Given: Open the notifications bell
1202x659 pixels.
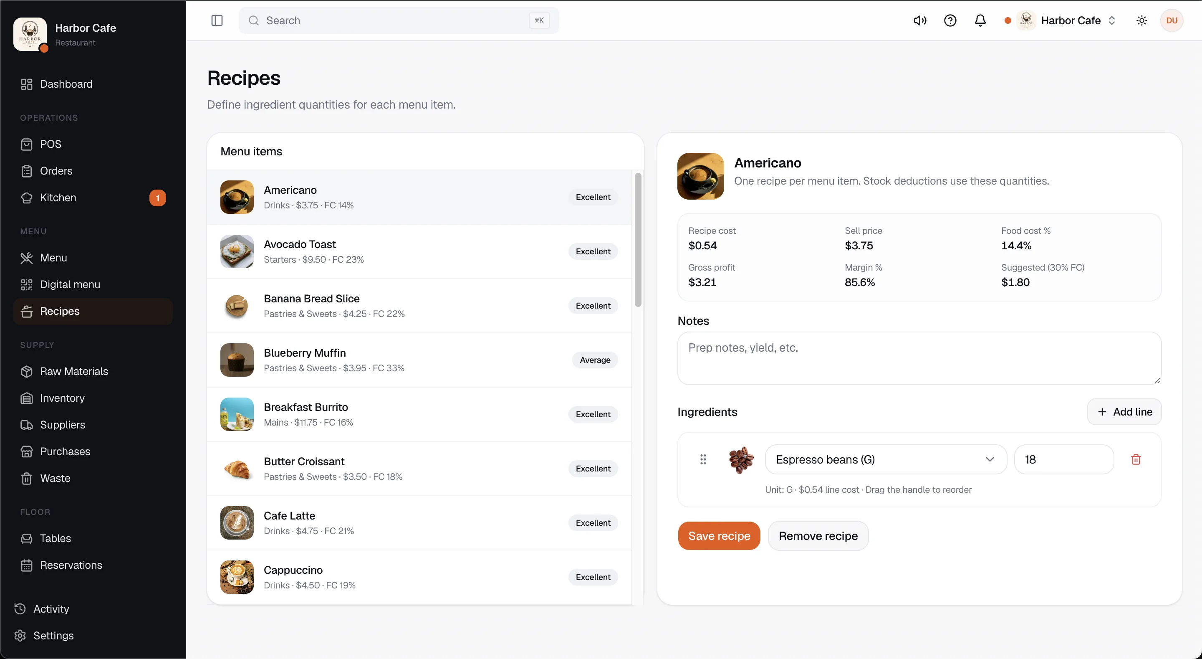Looking at the screenshot, I should click(x=980, y=20).
